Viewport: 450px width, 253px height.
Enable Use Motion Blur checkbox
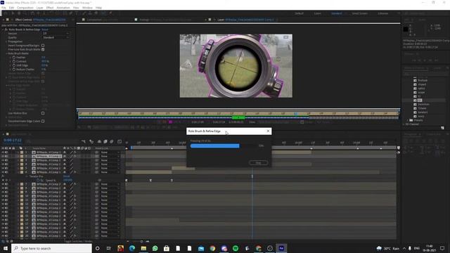43,113
